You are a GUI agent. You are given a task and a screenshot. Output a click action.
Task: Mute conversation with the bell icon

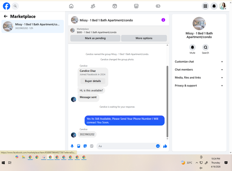(x=193, y=47)
